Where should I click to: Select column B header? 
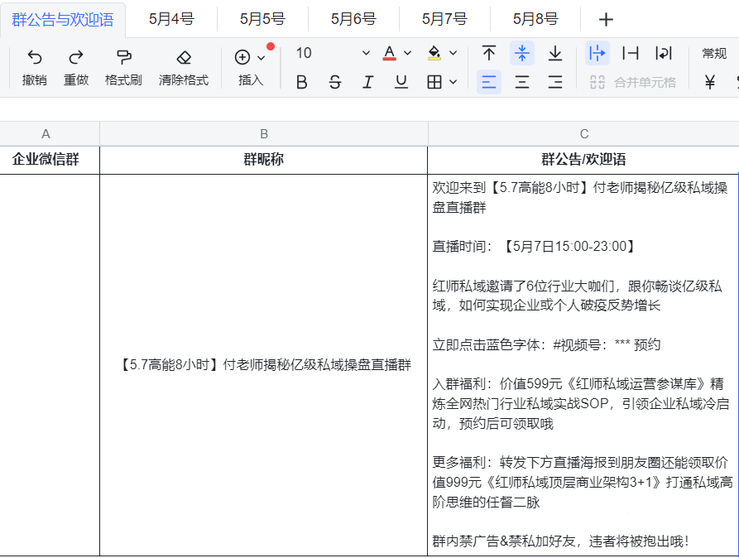[x=263, y=134]
